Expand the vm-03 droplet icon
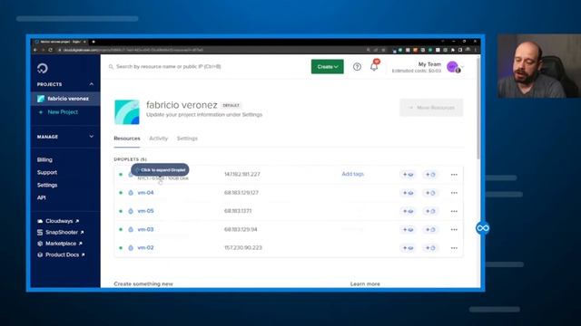 131,229
